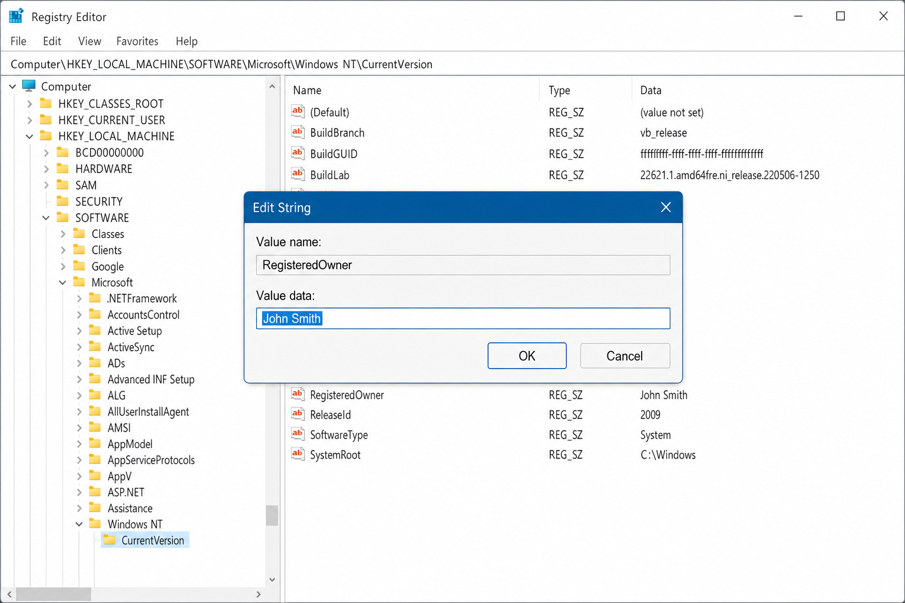
Task: Click the string icon next to SoftwareType
Action: (298, 434)
